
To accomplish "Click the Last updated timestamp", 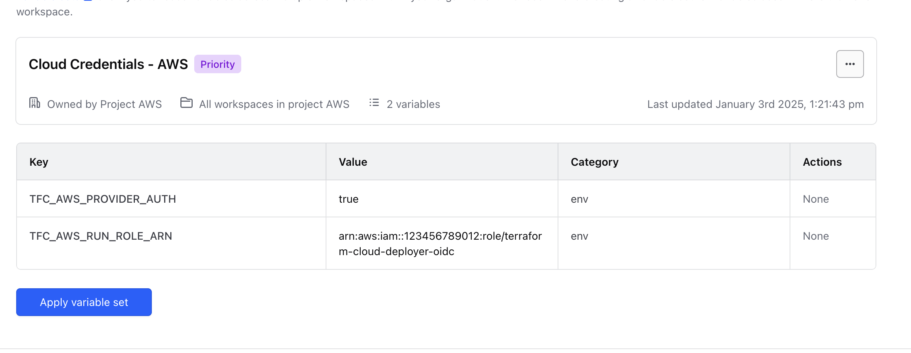I will coord(755,104).
